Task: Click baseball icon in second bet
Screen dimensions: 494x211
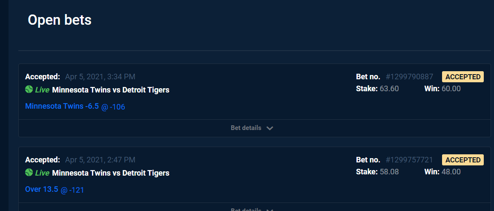Action: tap(29, 172)
